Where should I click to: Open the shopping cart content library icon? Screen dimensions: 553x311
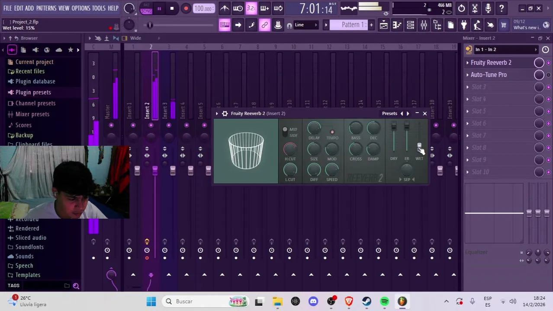pos(504,25)
